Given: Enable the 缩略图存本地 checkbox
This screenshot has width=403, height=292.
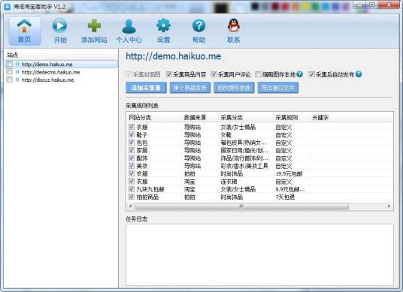Looking at the screenshot, I should point(258,74).
